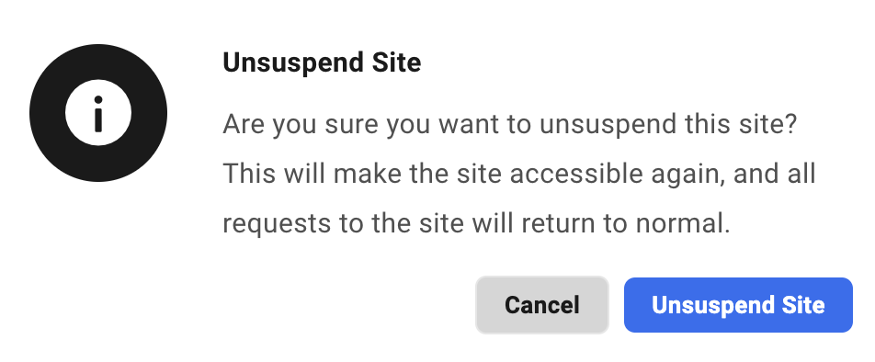Click the "return to normal" sentence
The height and width of the screenshot is (362, 875).
click(476, 224)
